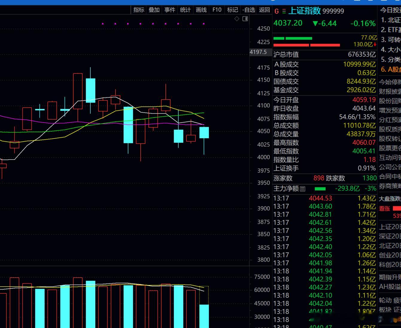The width and height of the screenshot is (401, 328).
Task: Click the 4197.5 price label on axis
Action: [258, 52]
